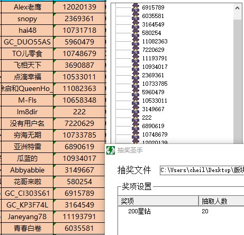Click spreadsheet cell GC_KP3F74L
244x235 pixels.
[27, 205]
